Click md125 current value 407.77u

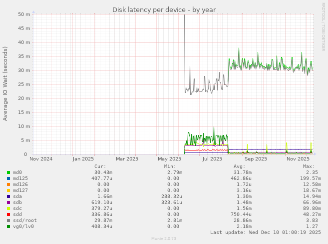click(102, 178)
